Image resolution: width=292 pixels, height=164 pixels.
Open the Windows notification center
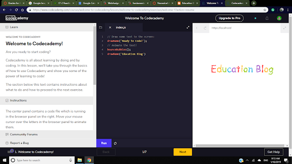[286, 160]
